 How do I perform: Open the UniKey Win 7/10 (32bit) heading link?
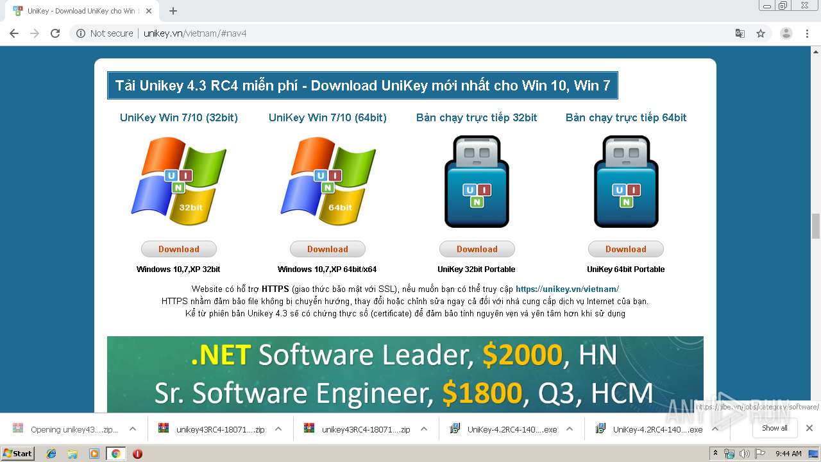click(x=179, y=117)
